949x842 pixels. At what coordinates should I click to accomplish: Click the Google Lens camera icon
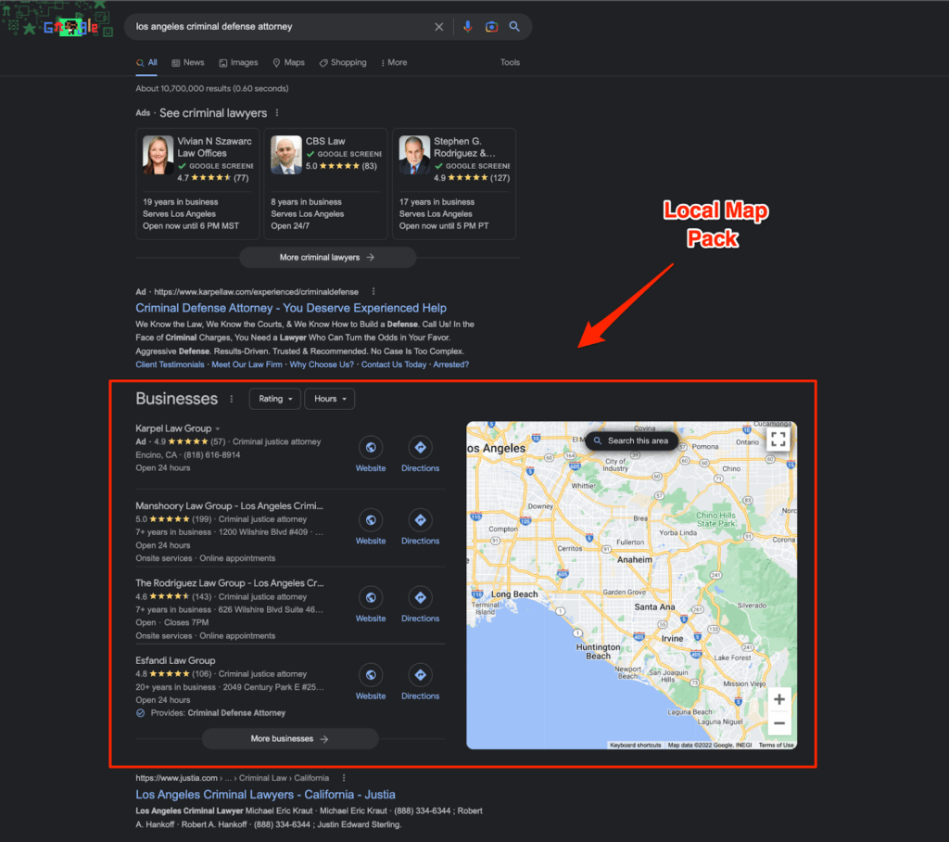click(491, 27)
